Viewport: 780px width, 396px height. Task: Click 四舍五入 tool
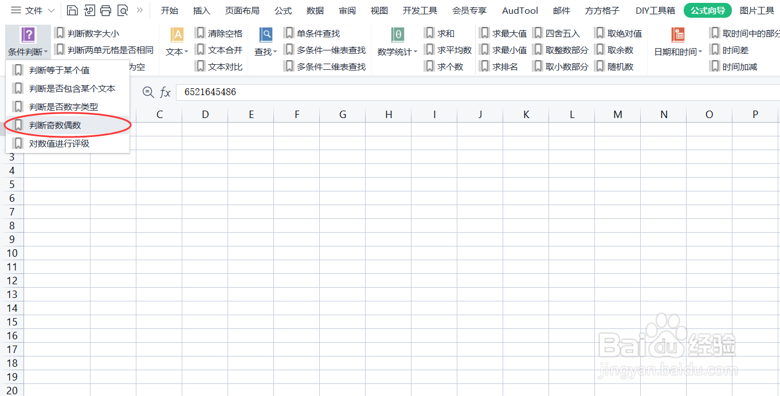click(556, 33)
